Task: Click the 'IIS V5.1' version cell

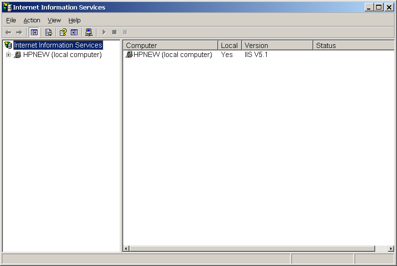Action: pyautogui.click(x=256, y=55)
